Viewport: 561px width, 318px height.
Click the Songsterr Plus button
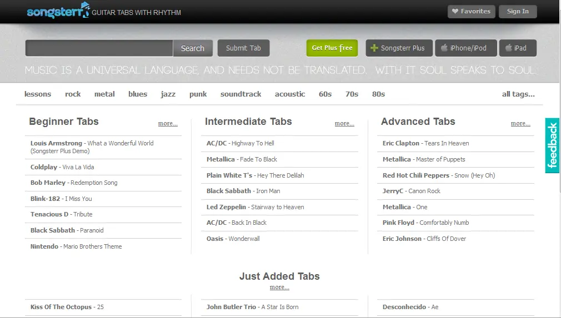tap(399, 48)
